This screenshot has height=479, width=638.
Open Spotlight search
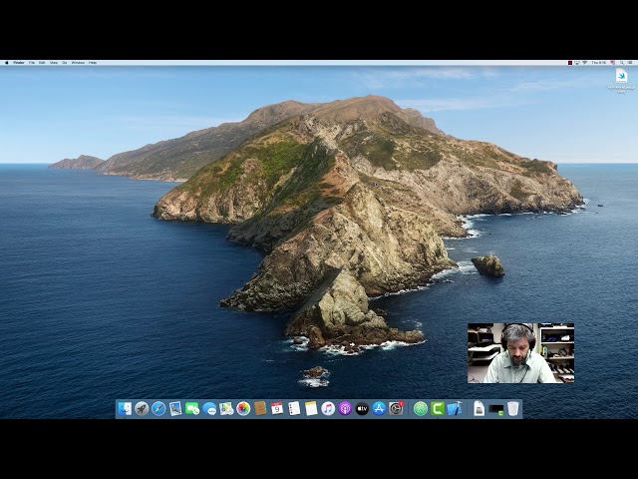(622, 63)
